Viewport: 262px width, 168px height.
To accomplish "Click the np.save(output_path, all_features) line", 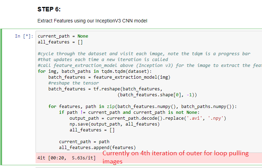I will pyautogui.click(x=115, y=124).
